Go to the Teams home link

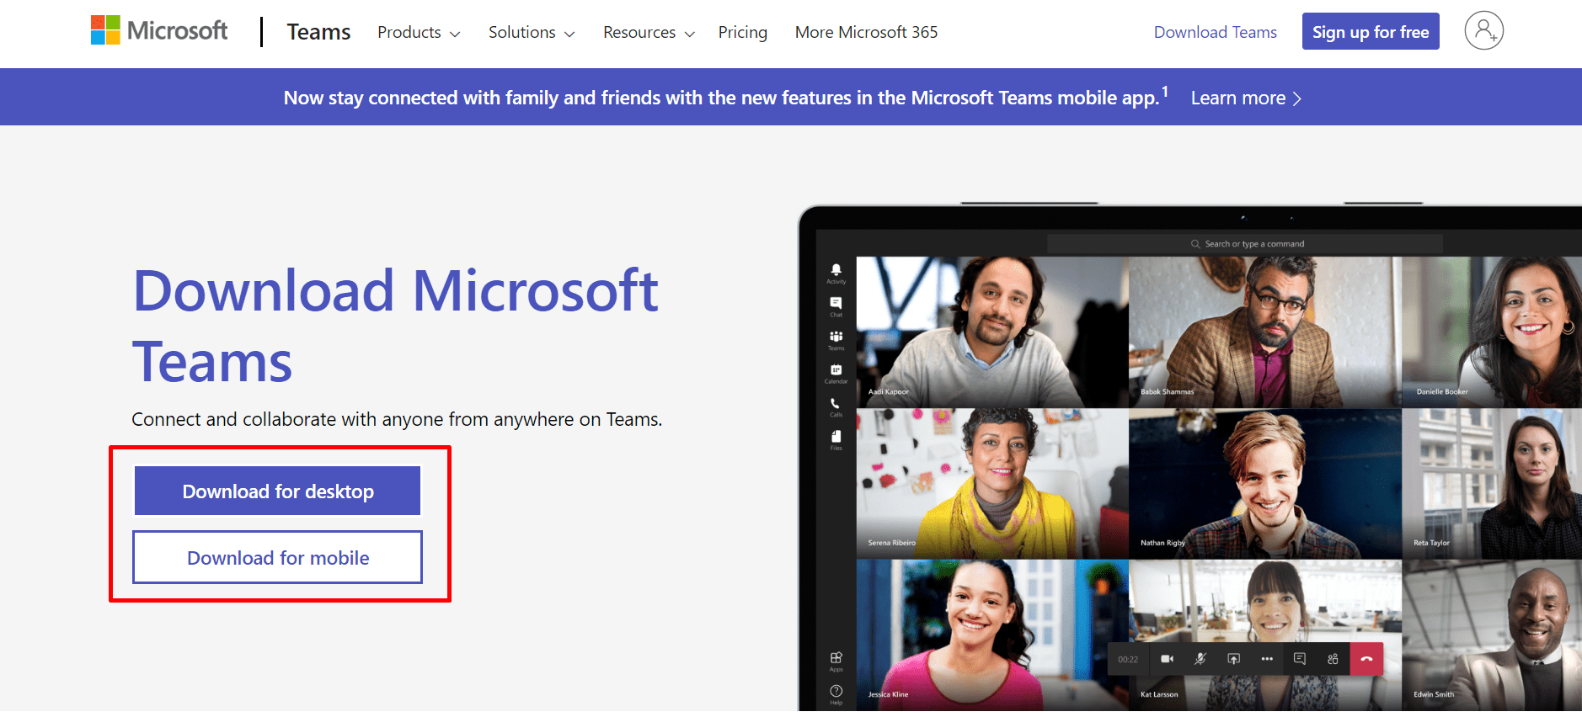318,32
